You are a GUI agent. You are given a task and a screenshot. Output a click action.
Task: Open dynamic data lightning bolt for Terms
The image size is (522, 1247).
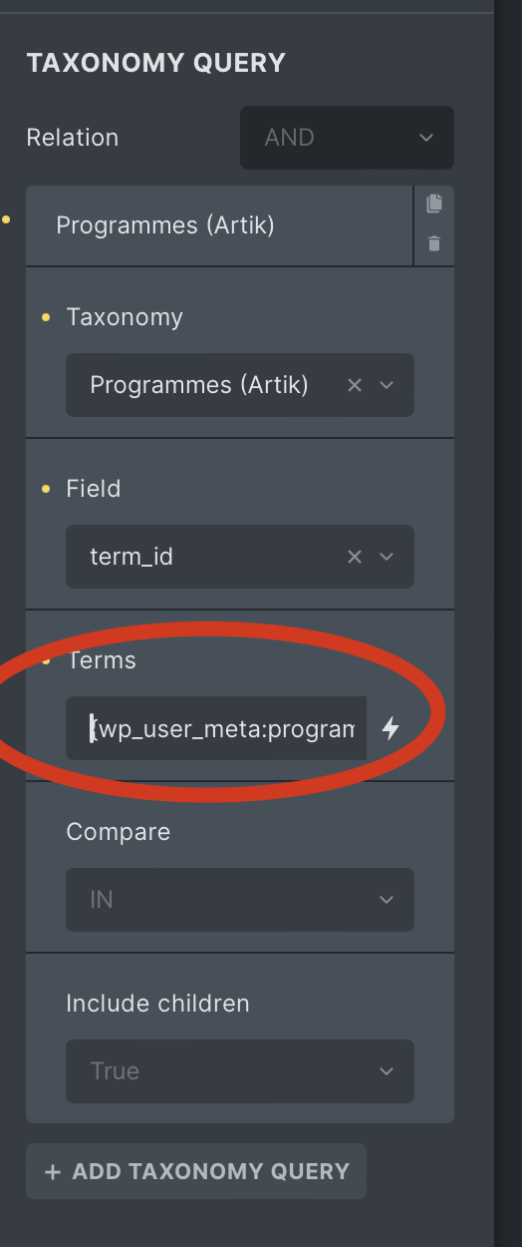[x=391, y=728]
